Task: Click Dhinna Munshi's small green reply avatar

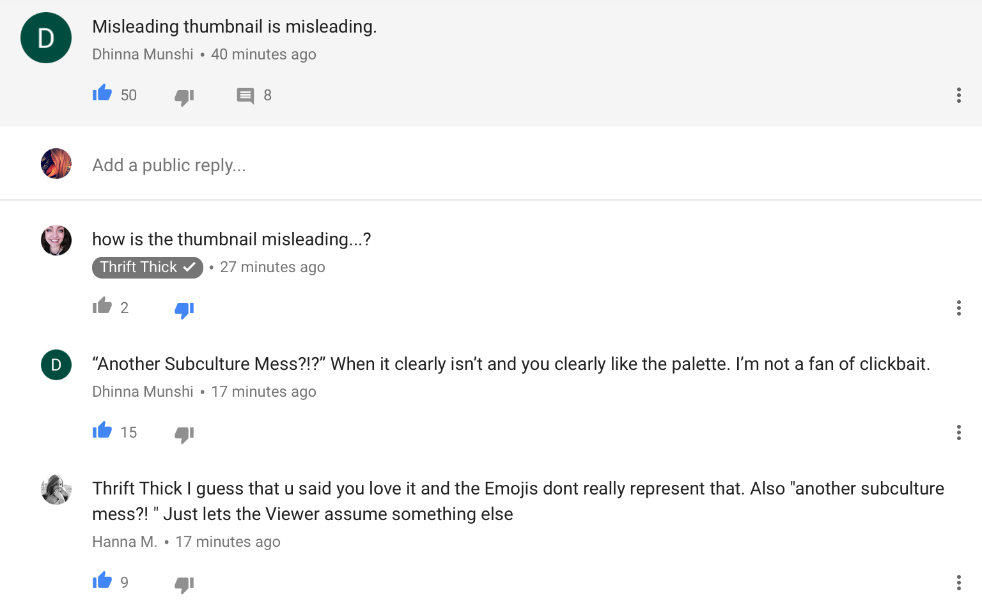Action: [x=56, y=365]
